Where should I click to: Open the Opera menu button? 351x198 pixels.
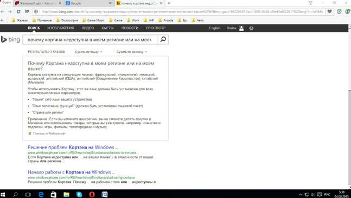click(6, 3)
